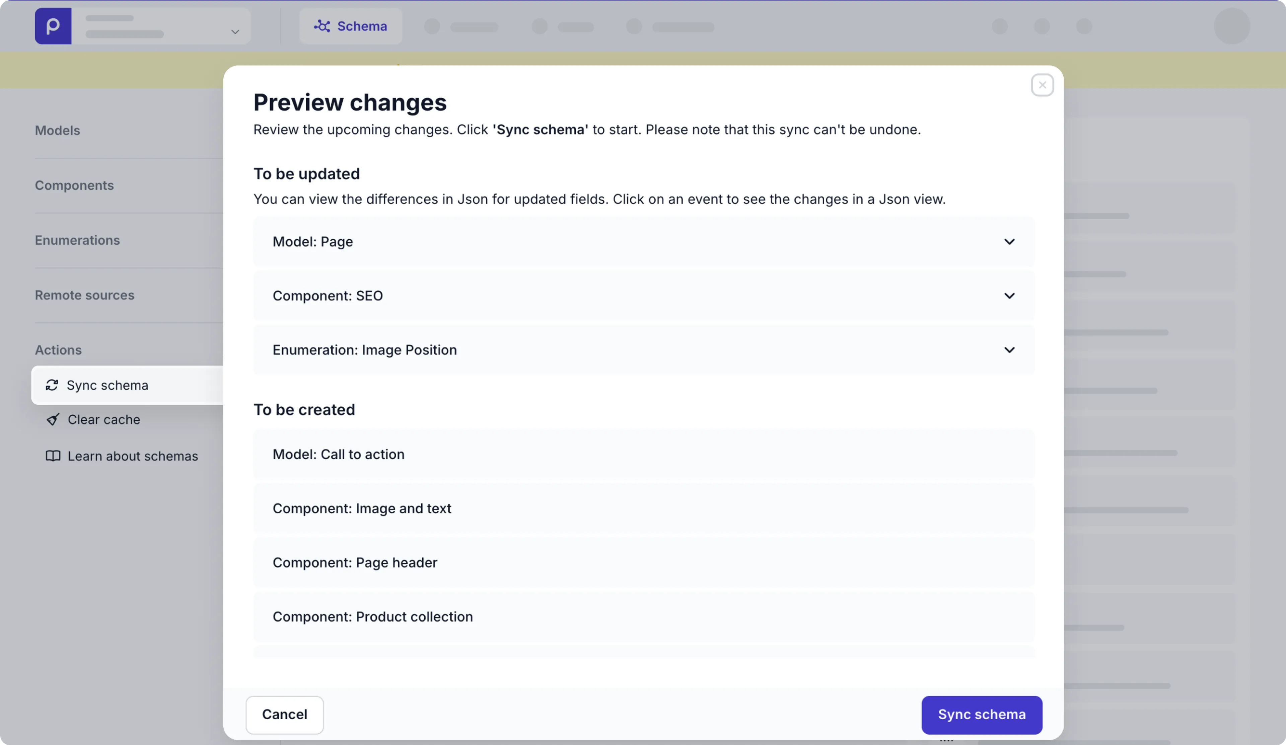Viewport: 1286px width, 745px height.
Task: Click the Hygraph logo icon
Action: pyautogui.click(x=53, y=25)
